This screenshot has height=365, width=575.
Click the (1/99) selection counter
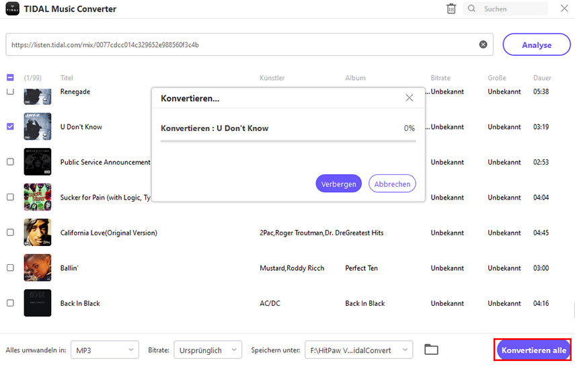[x=33, y=78]
